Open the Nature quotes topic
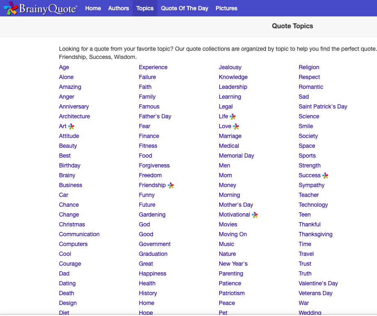Image resolution: width=377 pixels, height=316 pixels. [227, 254]
